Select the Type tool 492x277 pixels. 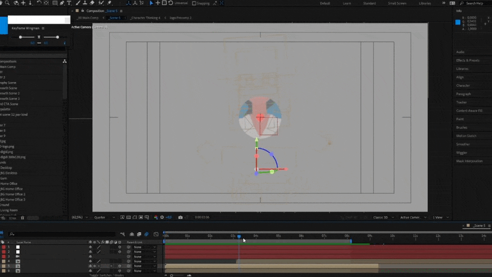[69, 3]
